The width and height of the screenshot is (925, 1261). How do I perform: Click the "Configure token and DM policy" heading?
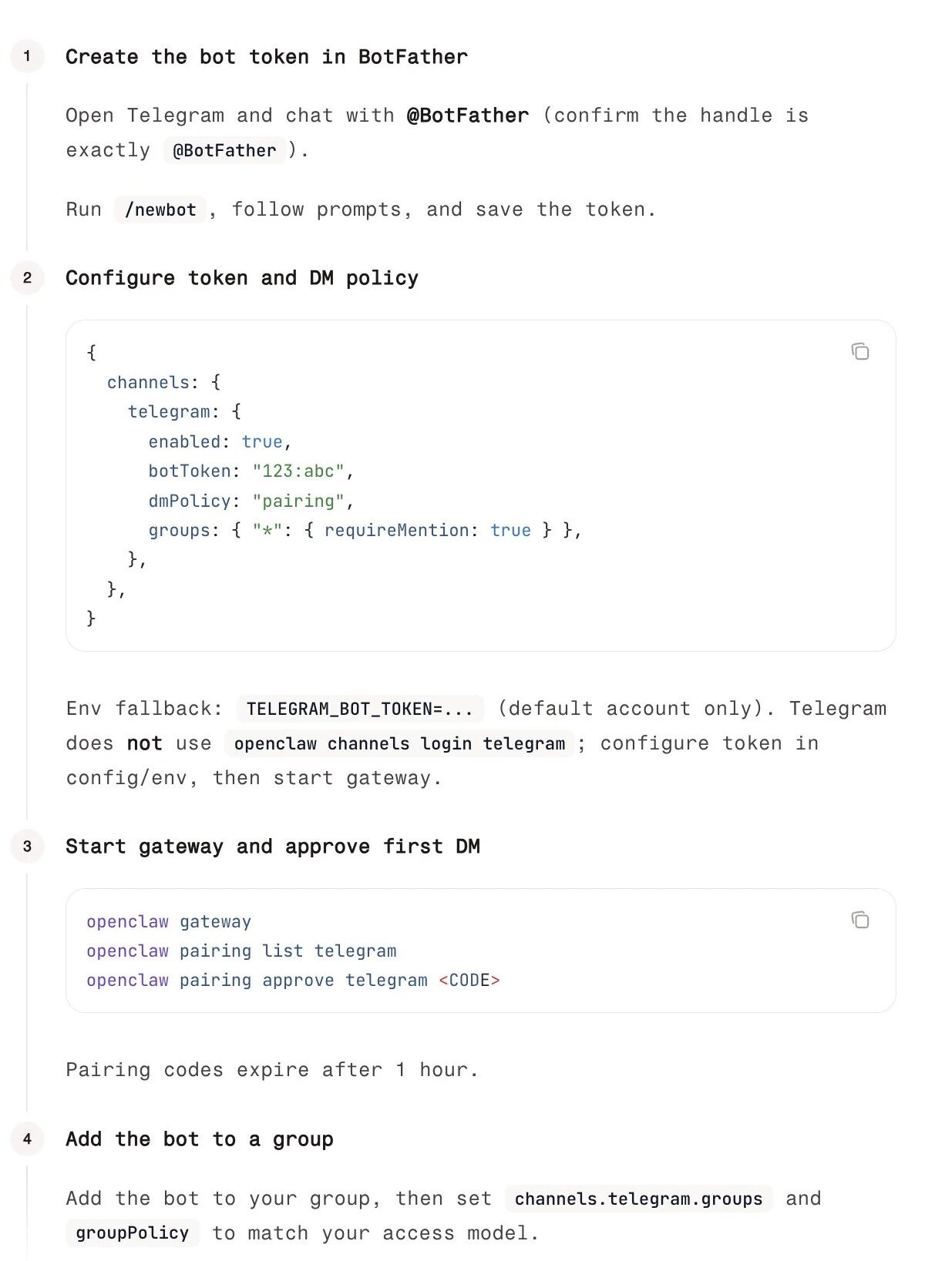tap(241, 278)
